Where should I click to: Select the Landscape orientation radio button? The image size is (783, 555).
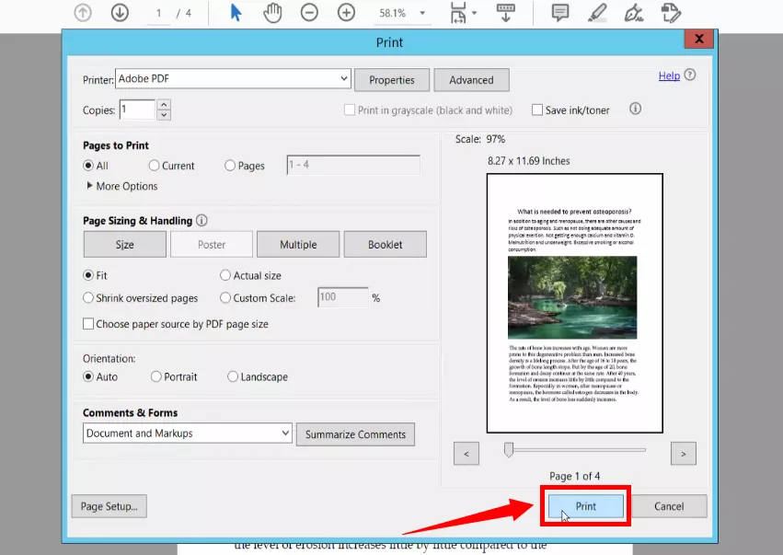pyautogui.click(x=234, y=376)
